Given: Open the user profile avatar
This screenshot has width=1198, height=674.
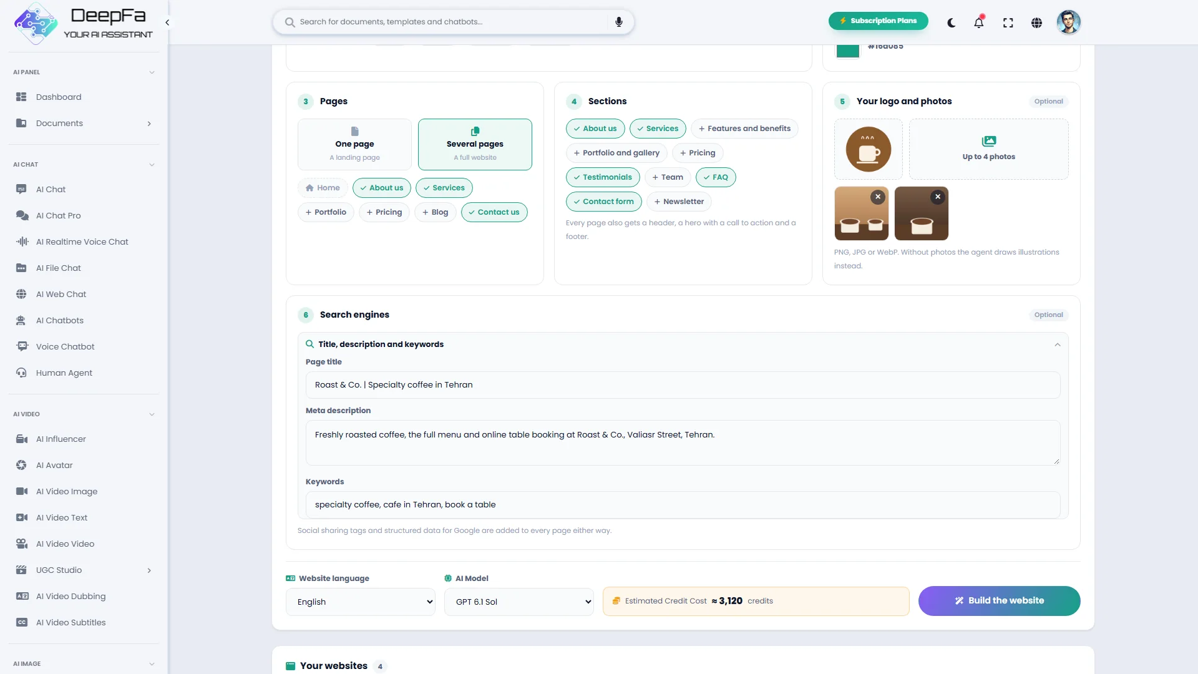Looking at the screenshot, I should coord(1068,22).
